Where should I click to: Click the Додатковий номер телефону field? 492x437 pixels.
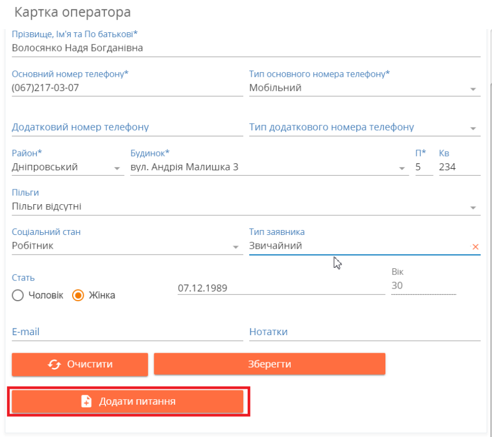(127, 128)
